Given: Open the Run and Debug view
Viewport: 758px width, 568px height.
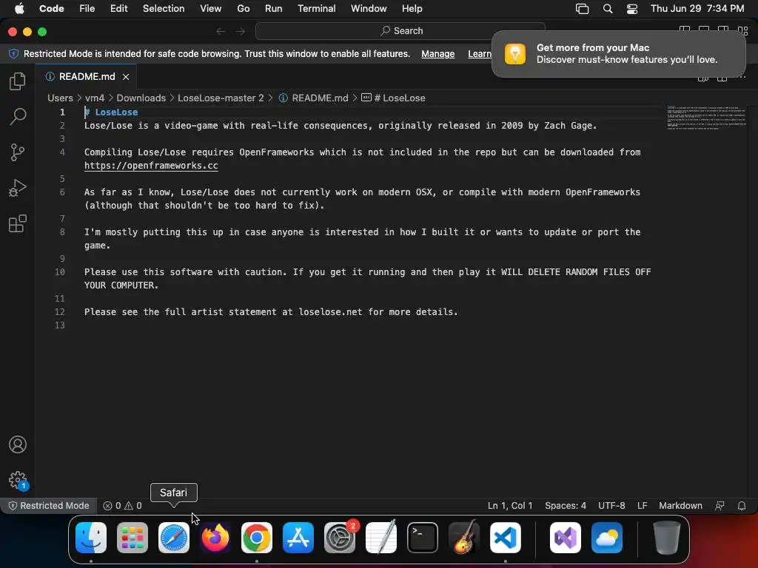Looking at the screenshot, I should pyautogui.click(x=18, y=188).
